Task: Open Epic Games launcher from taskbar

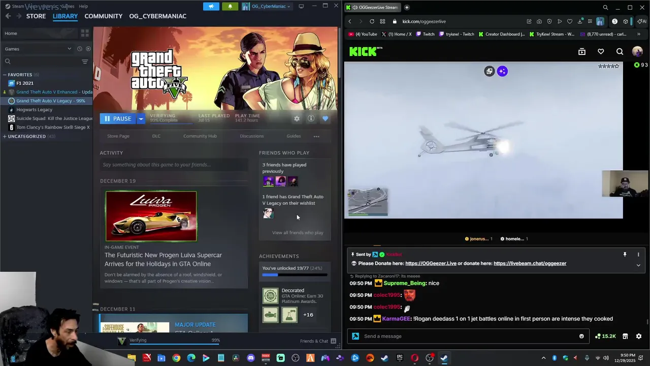Action: (400, 358)
